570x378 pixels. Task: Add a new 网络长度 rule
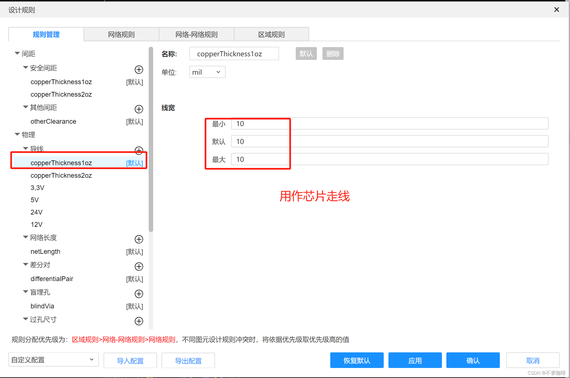point(139,239)
